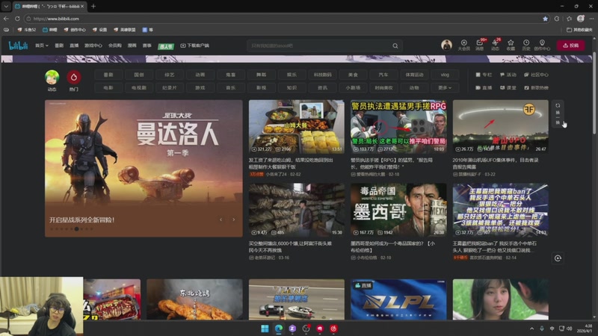The height and width of the screenshot is (336, 598).
Task: Go to next carousel slide arrow
Action: coord(234,220)
